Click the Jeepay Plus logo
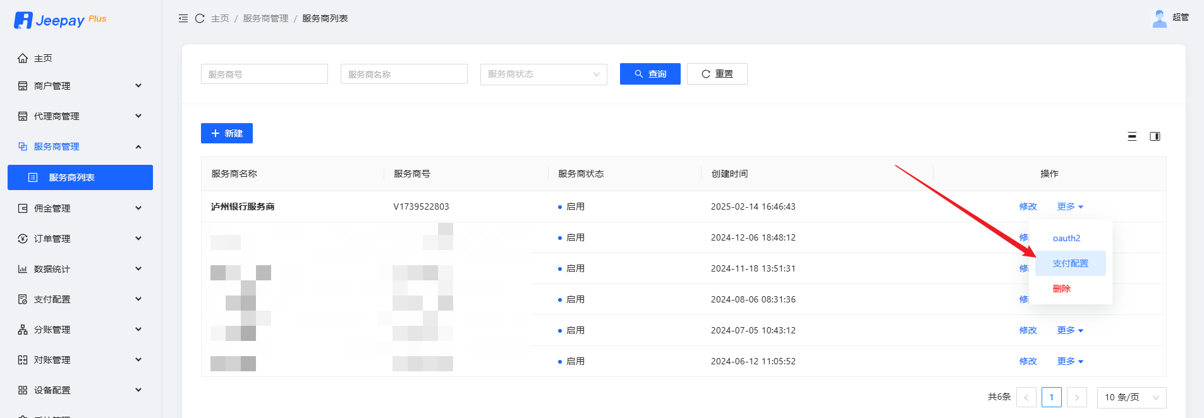 [60, 20]
